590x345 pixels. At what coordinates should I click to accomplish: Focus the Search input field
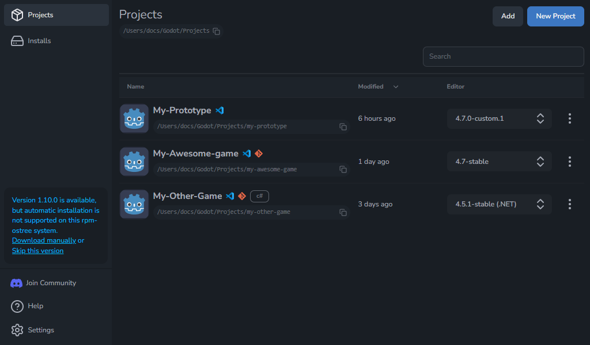tap(503, 56)
